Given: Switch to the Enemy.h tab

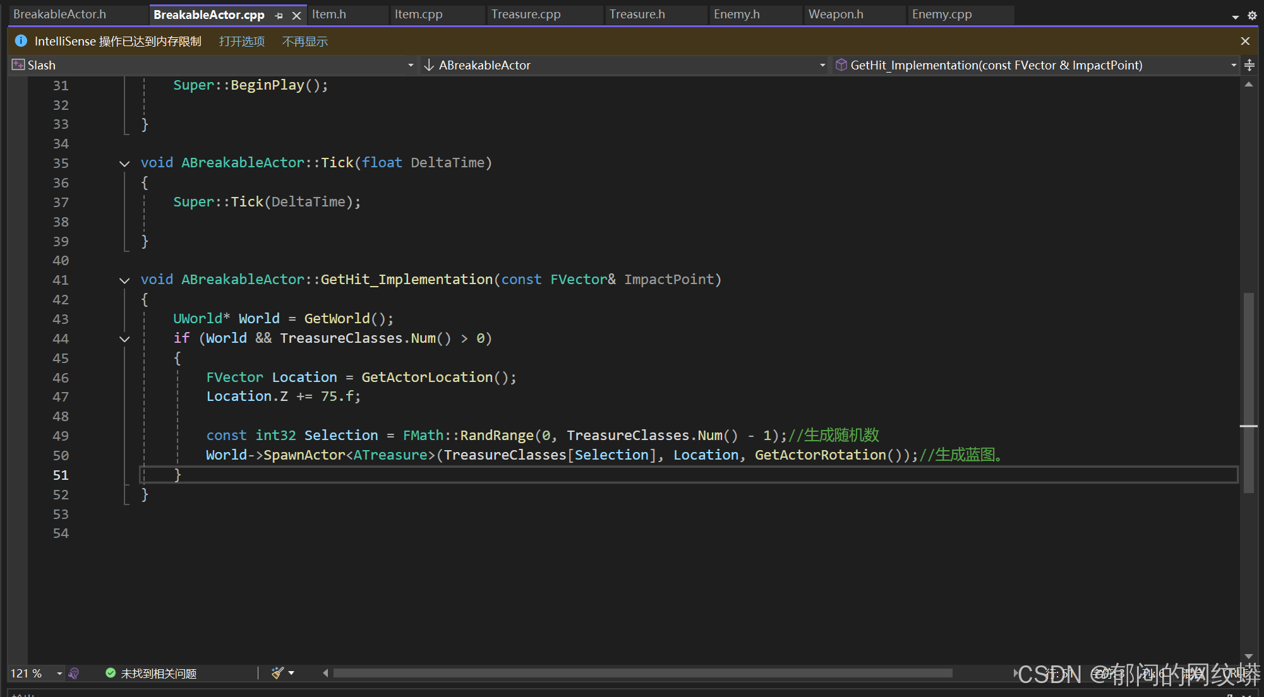Looking at the screenshot, I should click(737, 15).
